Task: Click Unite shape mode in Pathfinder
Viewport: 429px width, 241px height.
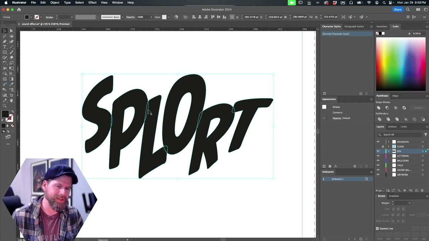Action: 379,108
